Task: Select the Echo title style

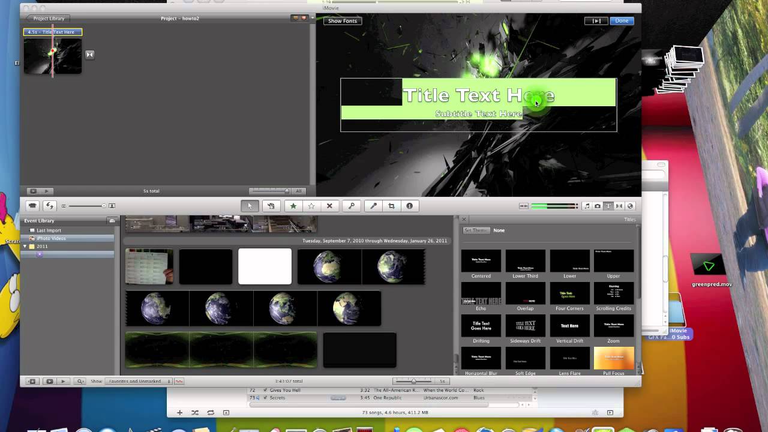Action: point(481,296)
